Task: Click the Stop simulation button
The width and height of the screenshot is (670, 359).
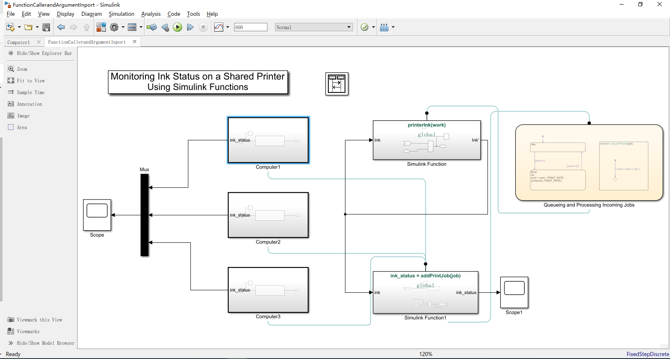Action: point(203,27)
